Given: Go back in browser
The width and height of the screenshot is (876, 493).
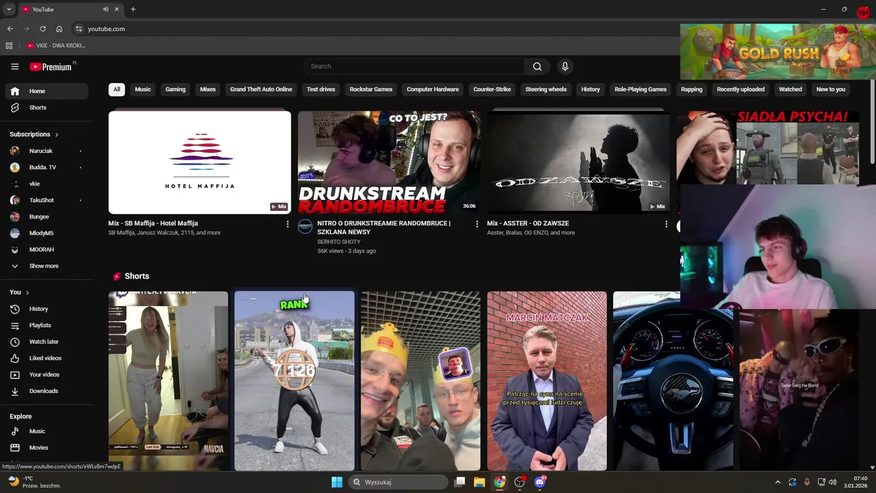Looking at the screenshot, I should (x=10, y=29).
